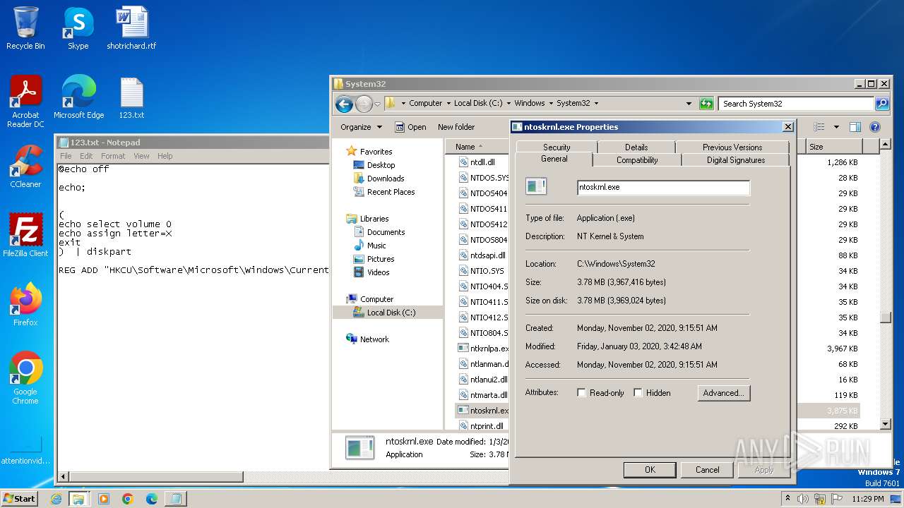Open the Acrobat Reader DC shortcut
Image resolution: width=904 pixels, height=508 pixels.
pyautogui.click(x=25, y=102)
